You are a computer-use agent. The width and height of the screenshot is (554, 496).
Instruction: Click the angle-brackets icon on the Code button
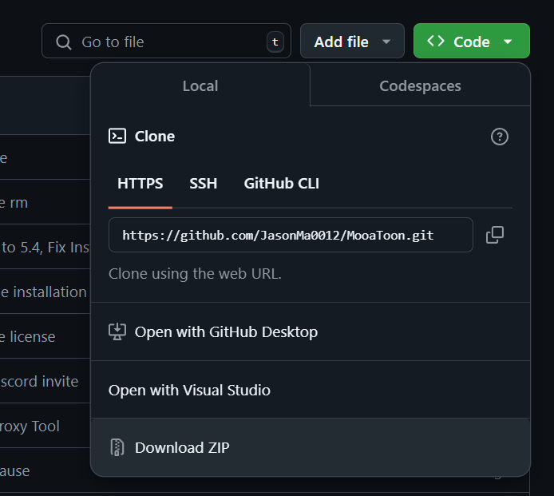436,42
